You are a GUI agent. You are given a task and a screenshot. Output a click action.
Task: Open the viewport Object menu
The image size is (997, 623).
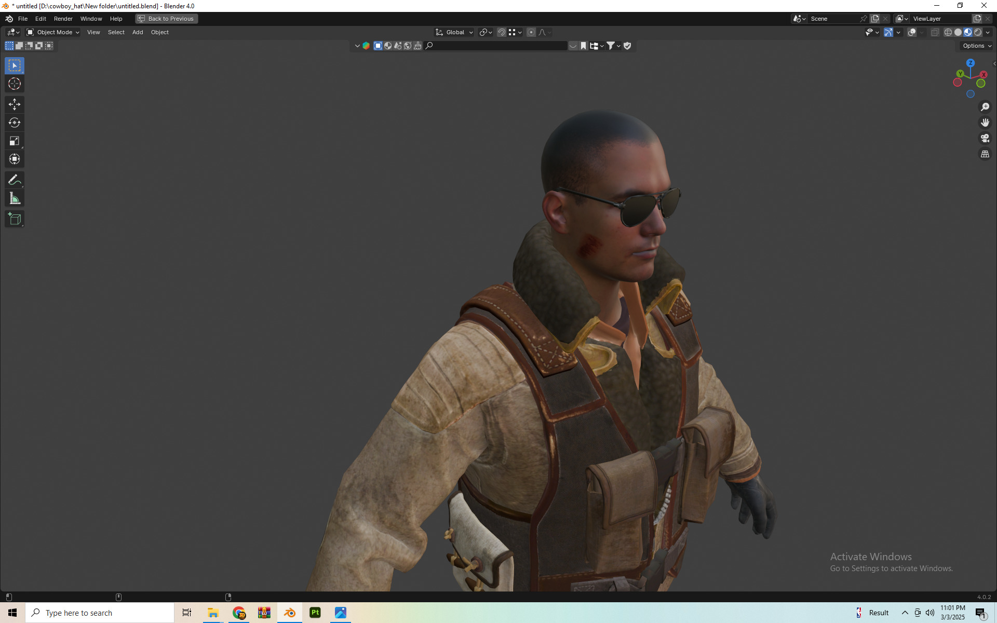point(160,32)
